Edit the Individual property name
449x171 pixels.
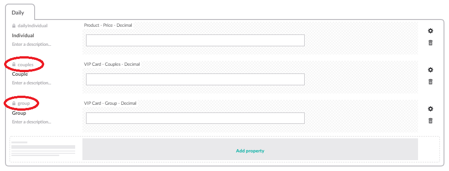coord(23,35)
